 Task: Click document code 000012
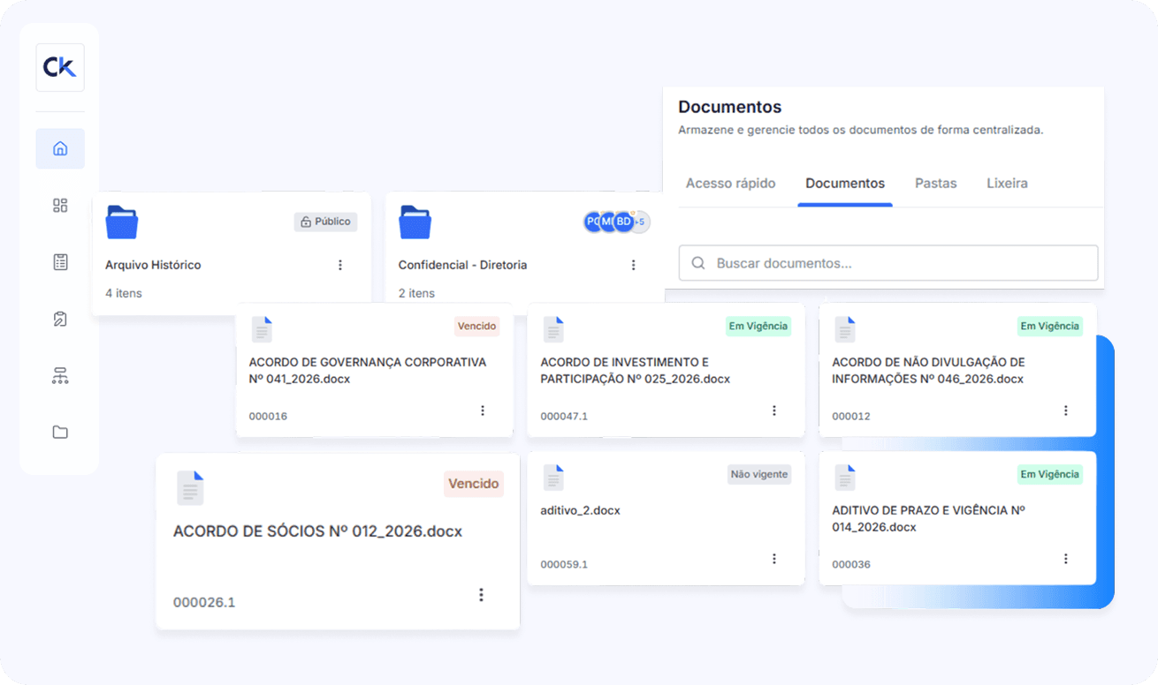coord(851,417)
